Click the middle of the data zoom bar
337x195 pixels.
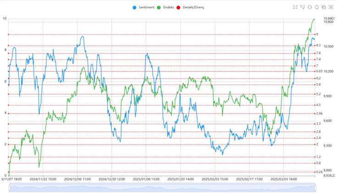tap(162, 188)
